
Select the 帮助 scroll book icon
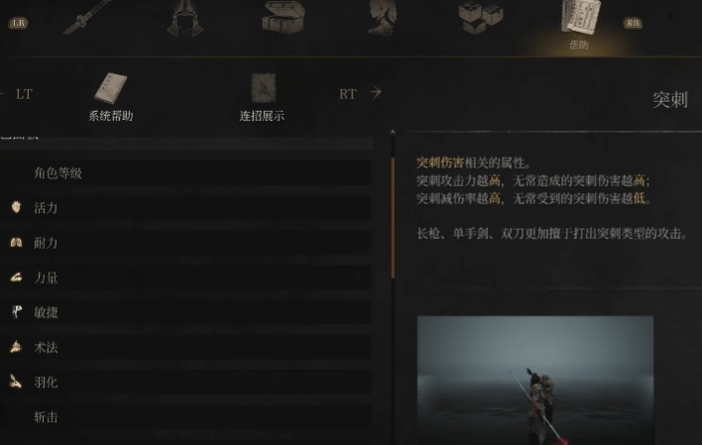(579, 18)
